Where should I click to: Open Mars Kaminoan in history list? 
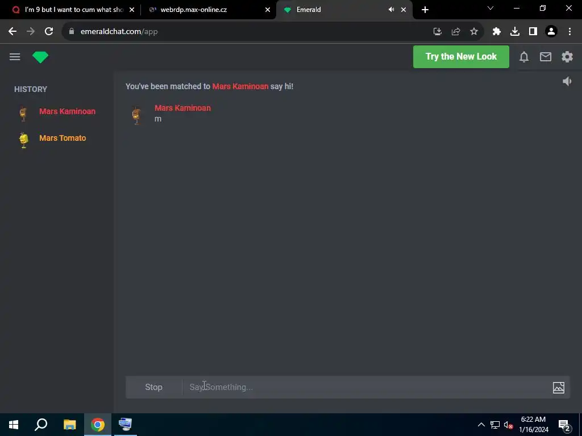tap(67, 111)
